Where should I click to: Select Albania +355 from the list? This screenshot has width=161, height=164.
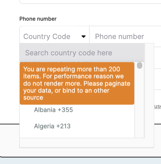(x=53, y=110)
